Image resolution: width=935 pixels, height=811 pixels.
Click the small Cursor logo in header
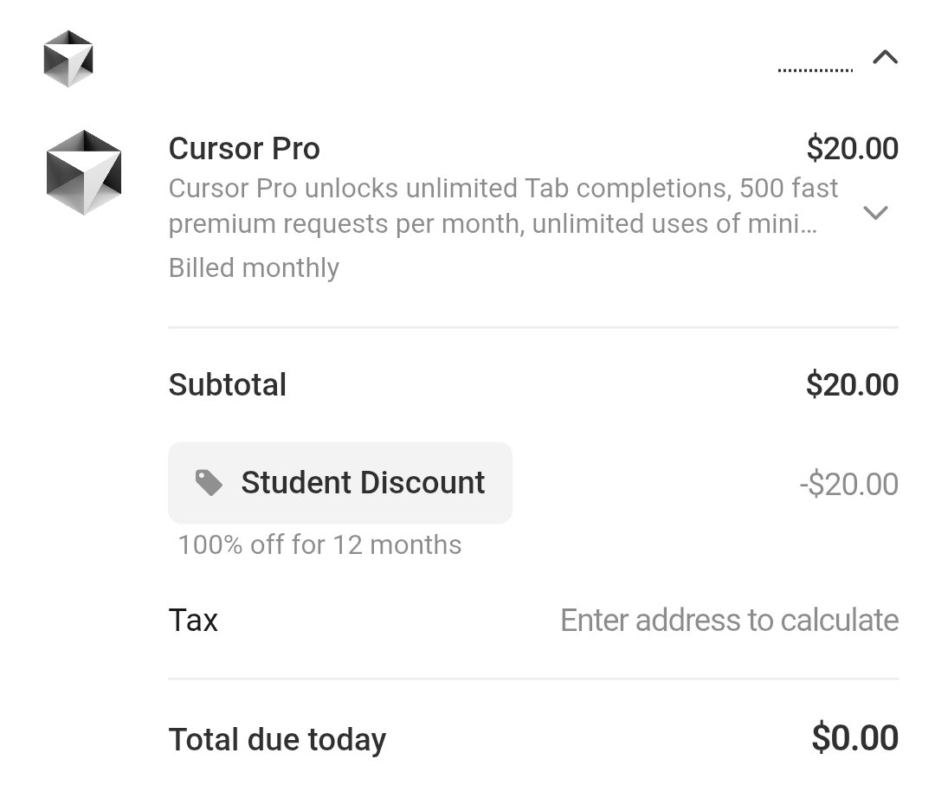point(68,59)
